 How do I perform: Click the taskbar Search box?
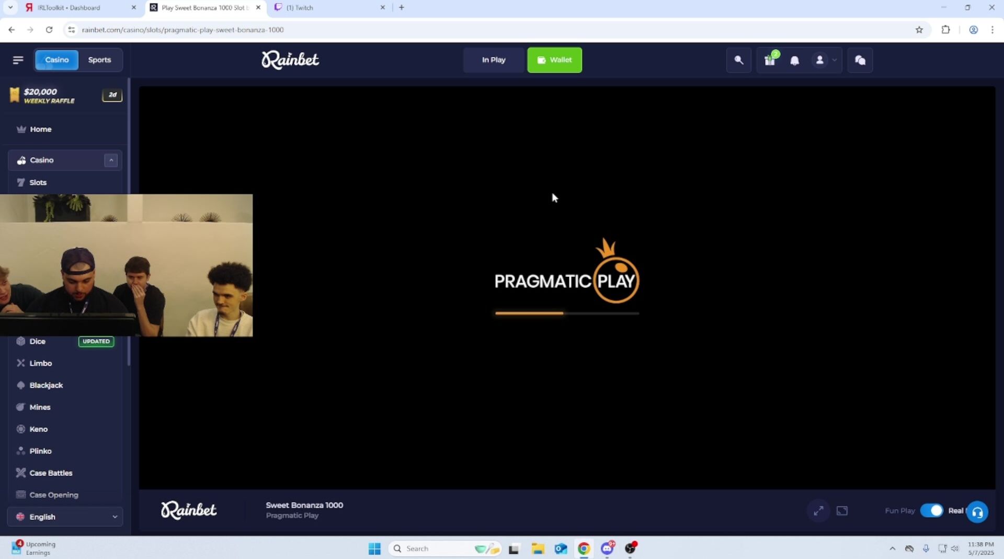point(444,549)
